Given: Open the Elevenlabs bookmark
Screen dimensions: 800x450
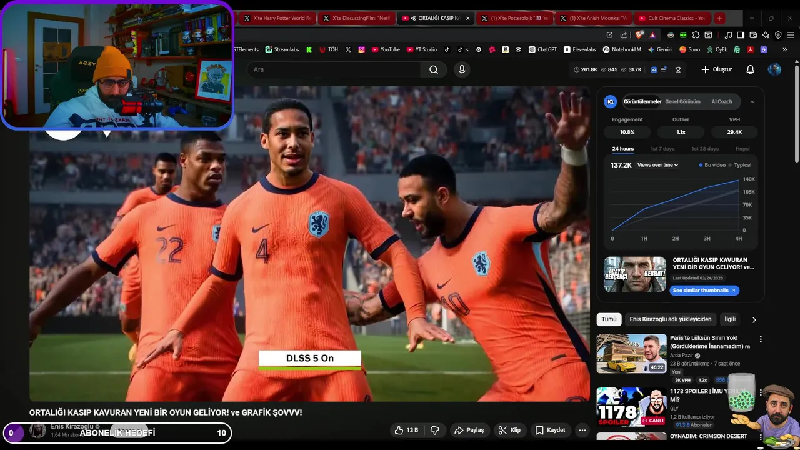Looking at the screenshot, I should (x=580, y=49).
